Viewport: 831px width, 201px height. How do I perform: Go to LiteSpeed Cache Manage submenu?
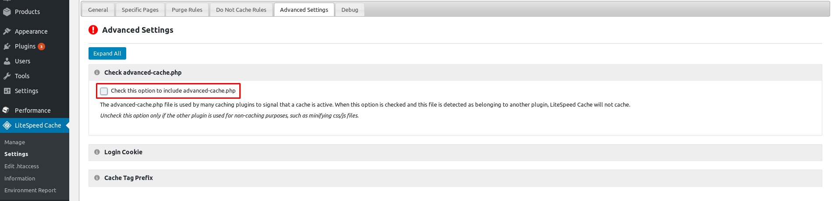(14, 142)
